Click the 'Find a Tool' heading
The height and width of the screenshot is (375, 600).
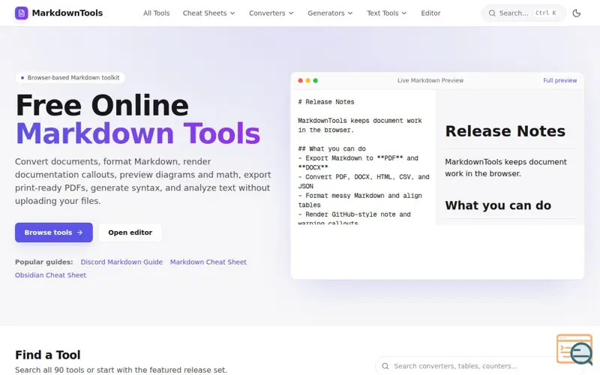48,355
